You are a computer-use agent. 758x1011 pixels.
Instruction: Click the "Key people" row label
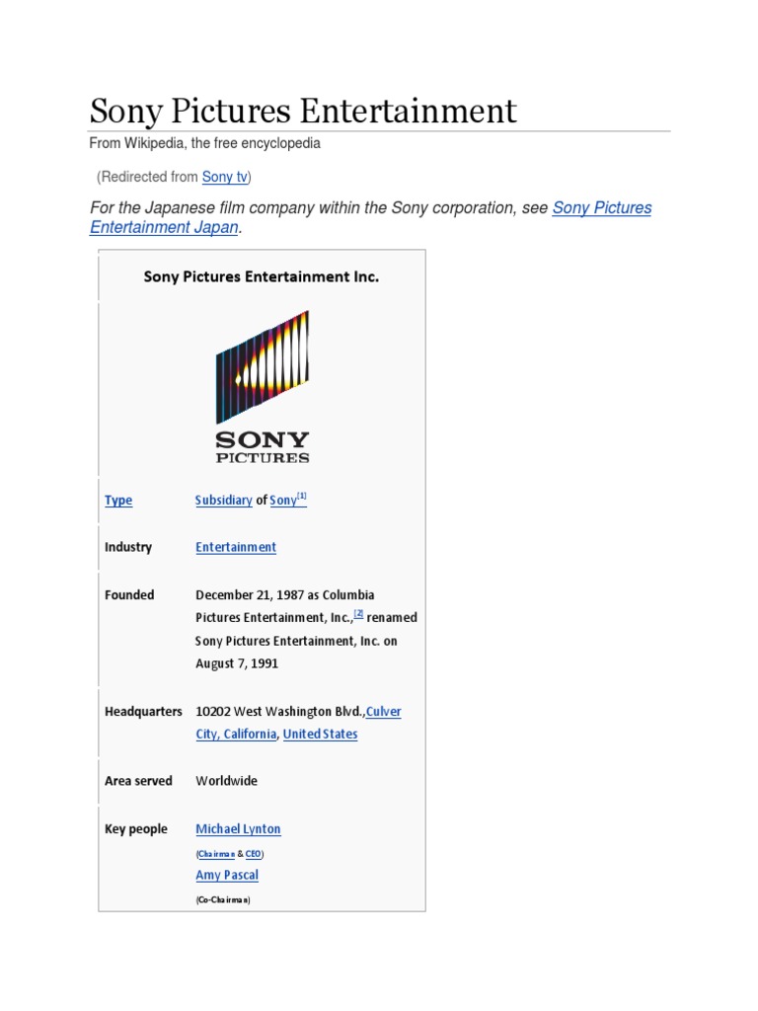136,829
